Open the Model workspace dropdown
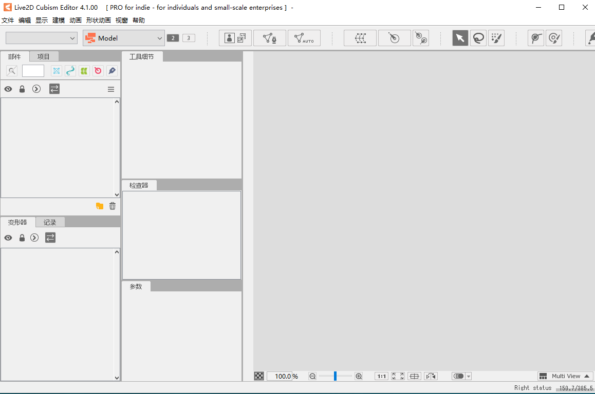Image resolution: width=595 pixels, height=394 pixels. [123, 38]
